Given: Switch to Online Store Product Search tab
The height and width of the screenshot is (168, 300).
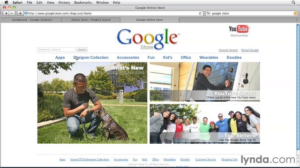Looking at the screenshot, I should 91,20.
